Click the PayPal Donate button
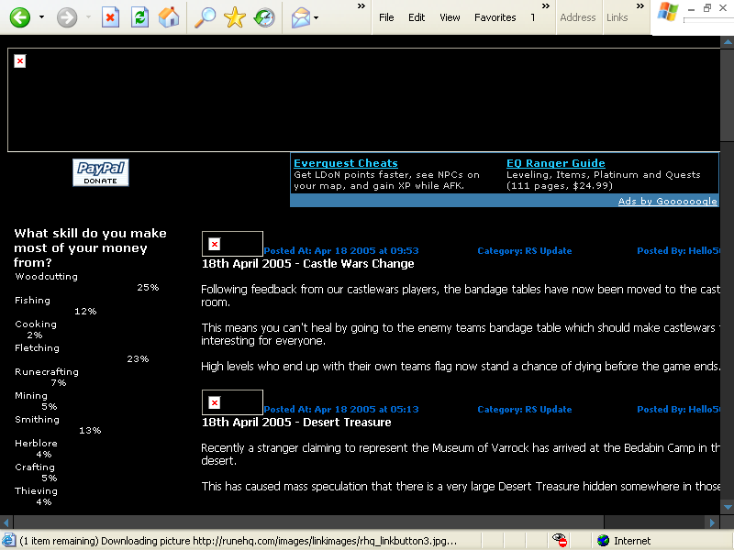 pos(101,172)
